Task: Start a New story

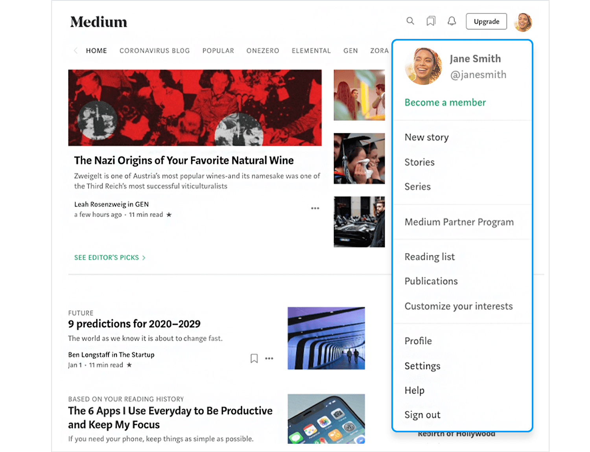Action: (x=426, y=137)
